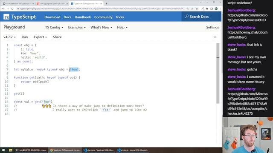Go to Community page
This screenshot has height=153, width=273.
(103, 17)
